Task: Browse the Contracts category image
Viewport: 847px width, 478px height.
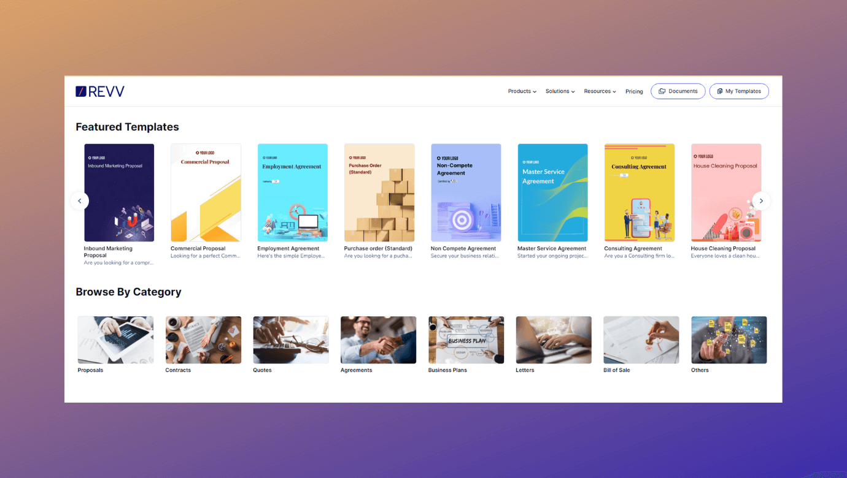Action: (x=203, y=340)
